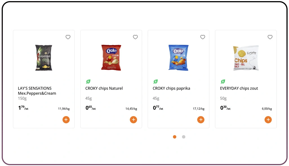
Task: Add EVERYDAY chips zout to the basket
Action: click(268, 119)
